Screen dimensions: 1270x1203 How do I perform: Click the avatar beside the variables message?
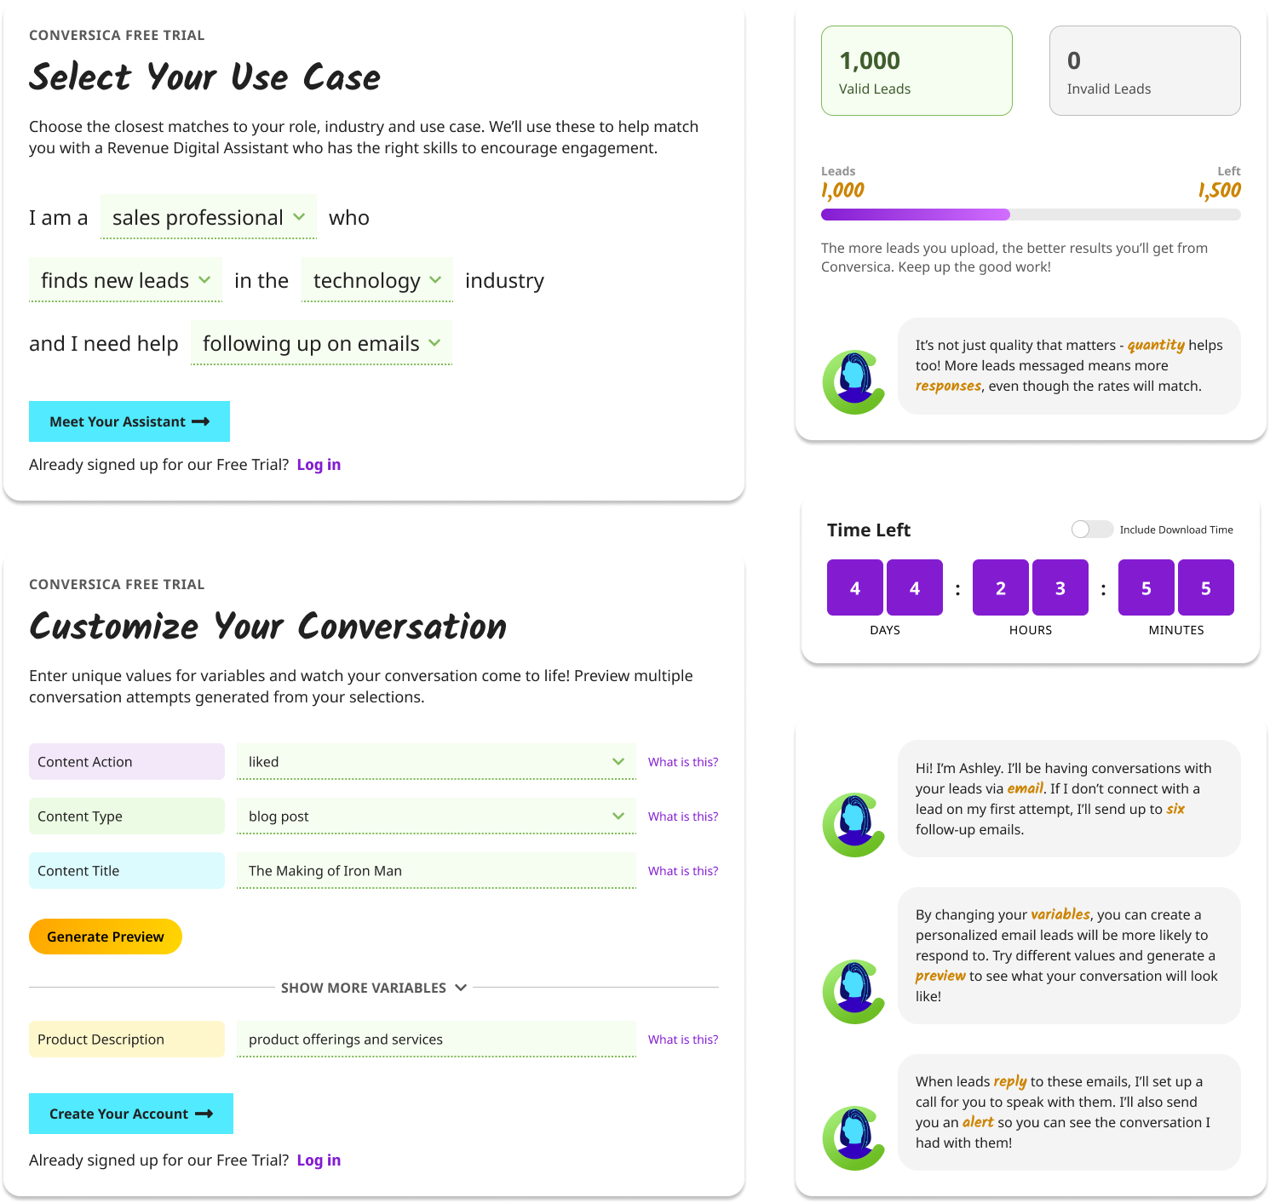pos(853,992)
